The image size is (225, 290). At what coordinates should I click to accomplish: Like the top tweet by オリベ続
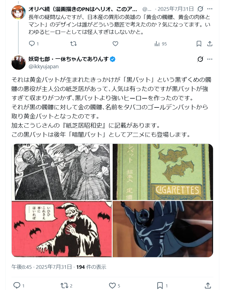[x=115, y=44]
